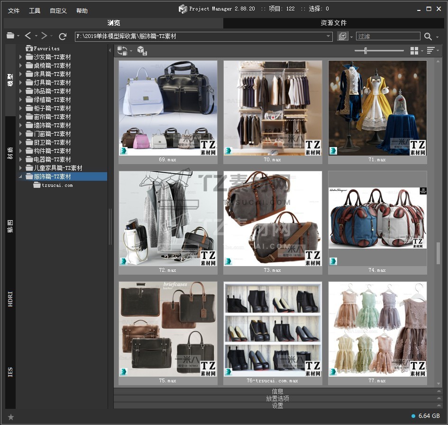
Task: Click the search magnifier icon
Action: point(428,37)
